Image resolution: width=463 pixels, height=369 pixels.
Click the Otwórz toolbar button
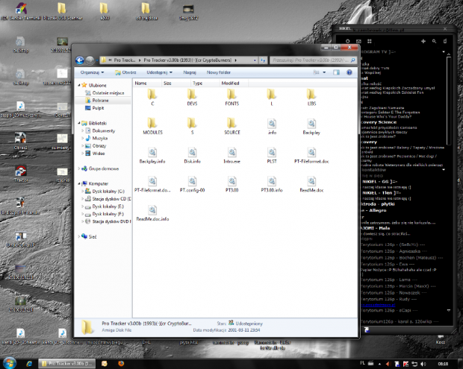(125, 72)
